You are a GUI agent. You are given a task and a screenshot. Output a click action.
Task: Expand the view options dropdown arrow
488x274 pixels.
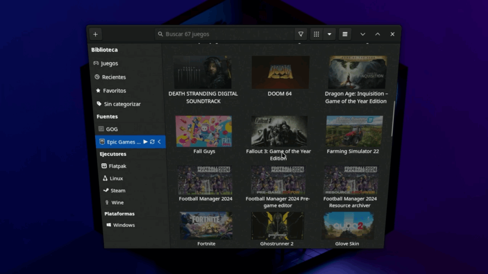pos(329,34)
